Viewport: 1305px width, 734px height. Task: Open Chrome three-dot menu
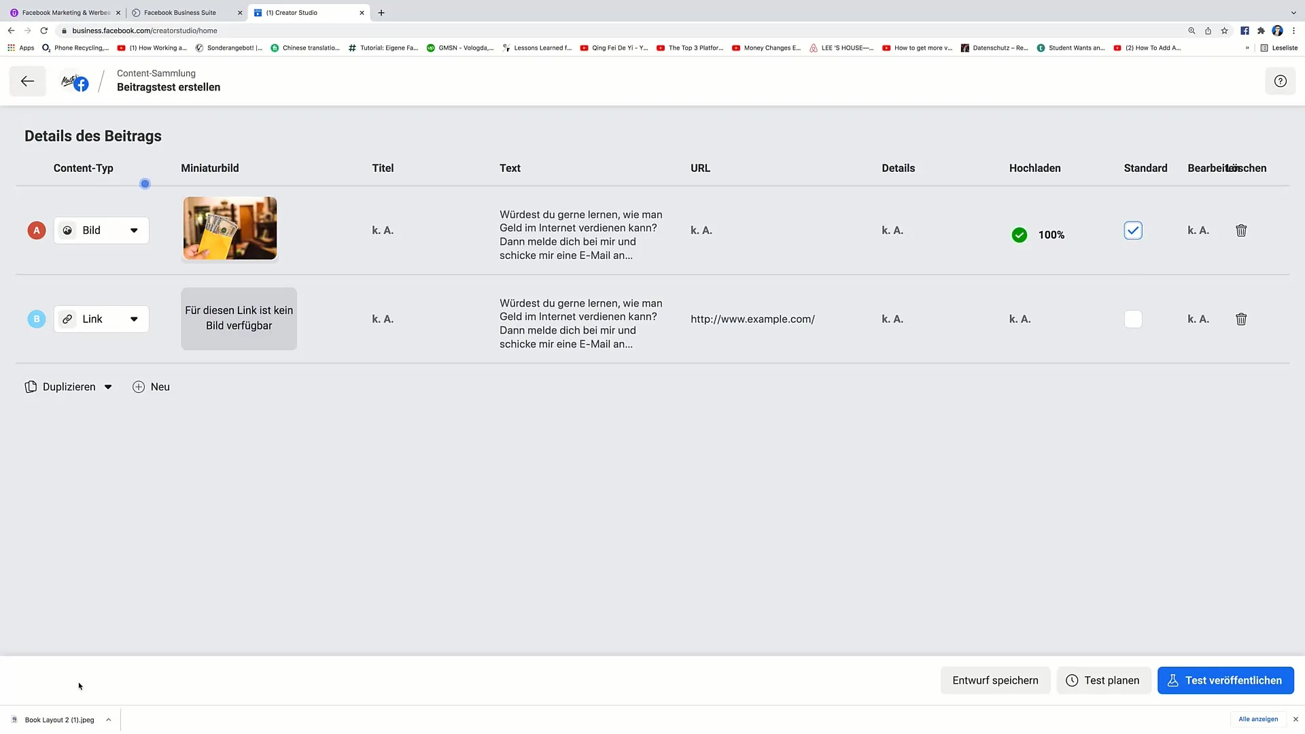1293,31
